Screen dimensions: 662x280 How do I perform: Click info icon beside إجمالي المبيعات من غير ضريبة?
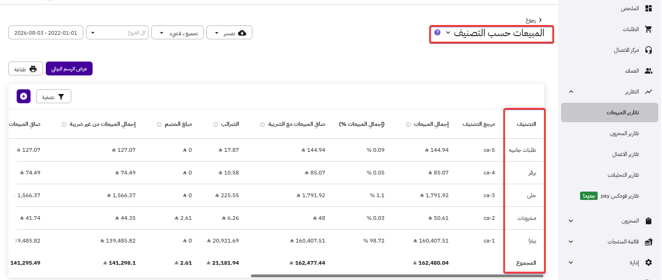coord(64,124)
